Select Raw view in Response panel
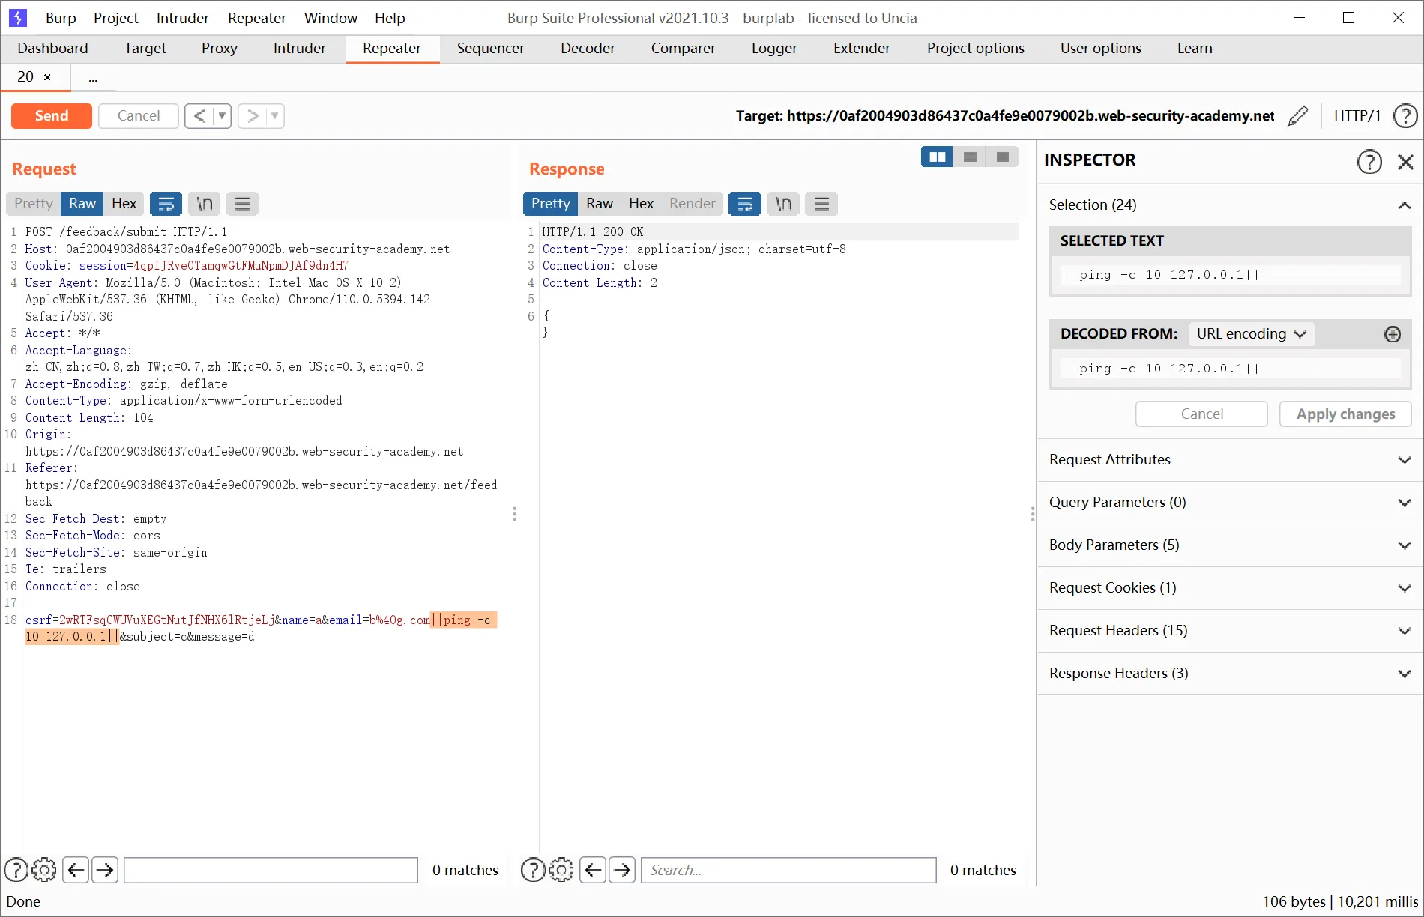This screenshot has width=1424, height=917. (600, 204)
